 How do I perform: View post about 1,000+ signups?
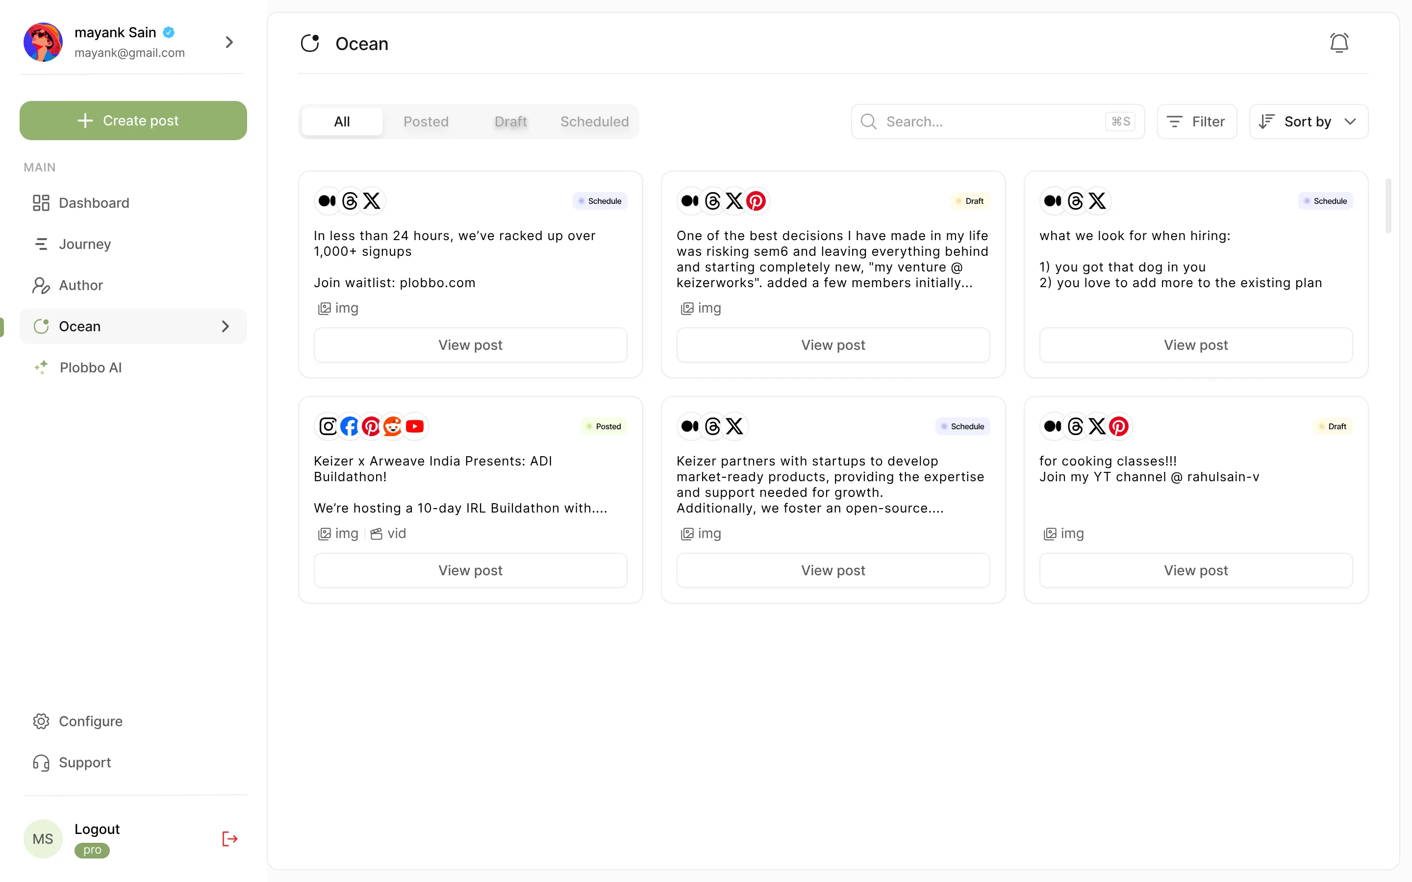[470, 345]
